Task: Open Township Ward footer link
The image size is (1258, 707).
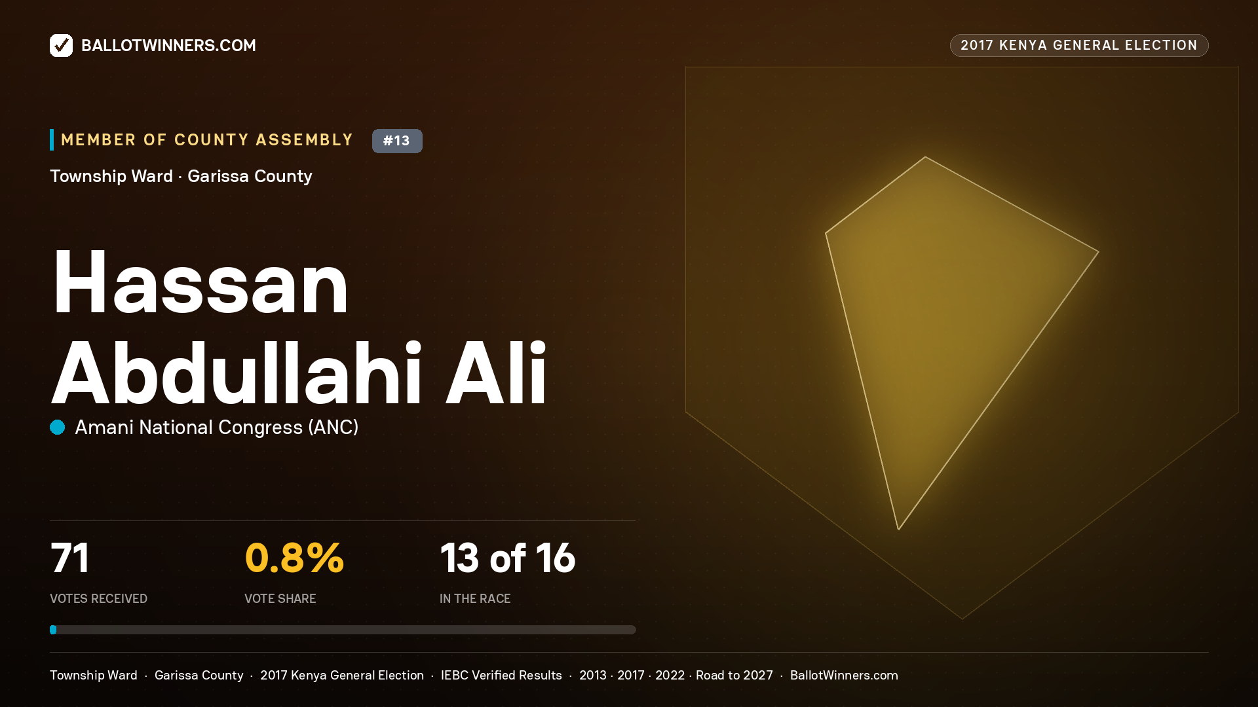Action: [94, 675]
